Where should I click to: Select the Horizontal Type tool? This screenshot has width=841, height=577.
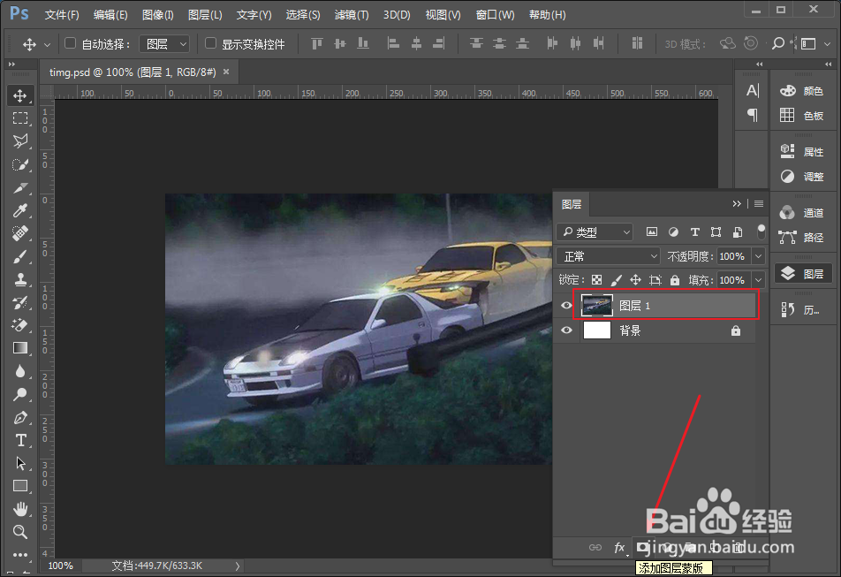coord(20,440)
